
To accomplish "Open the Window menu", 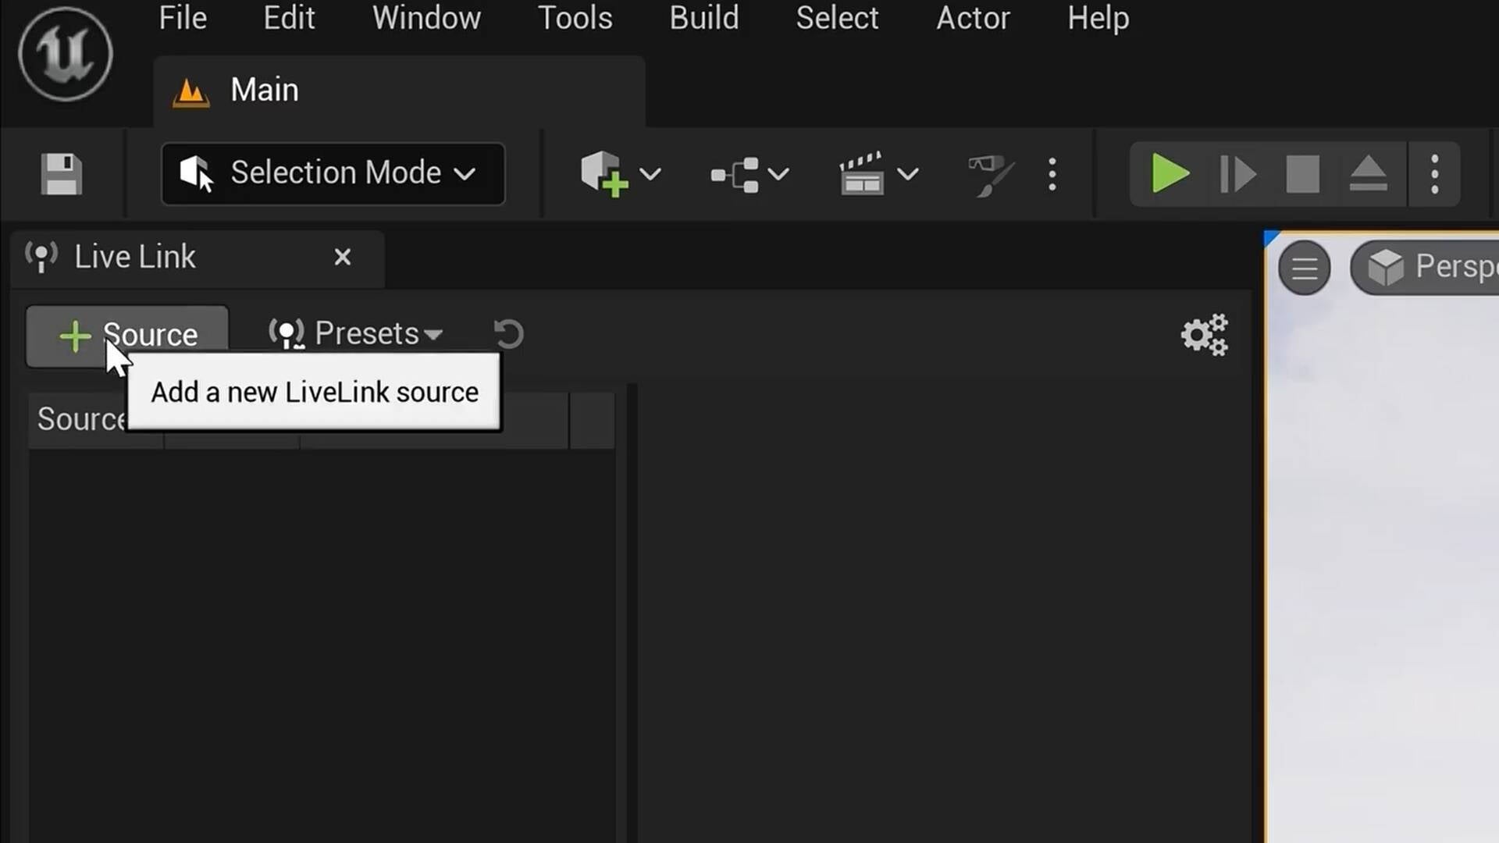I will click(426, 18).
